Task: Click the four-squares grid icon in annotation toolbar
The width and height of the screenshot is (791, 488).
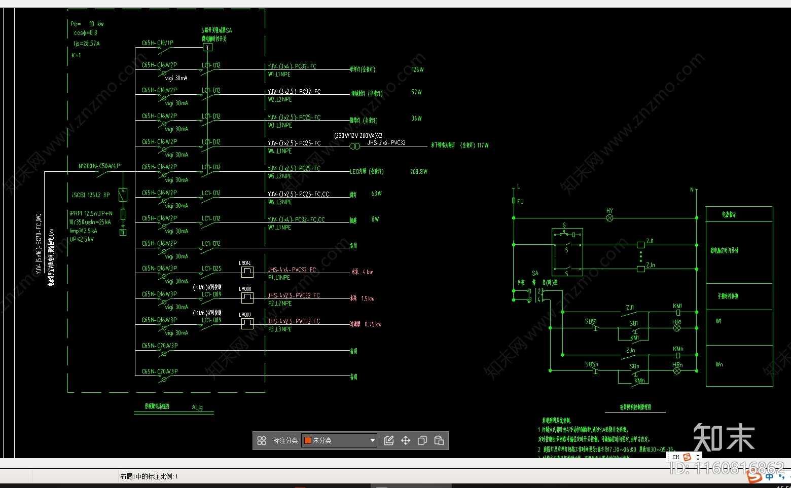Action: click(x=262, y=440)
